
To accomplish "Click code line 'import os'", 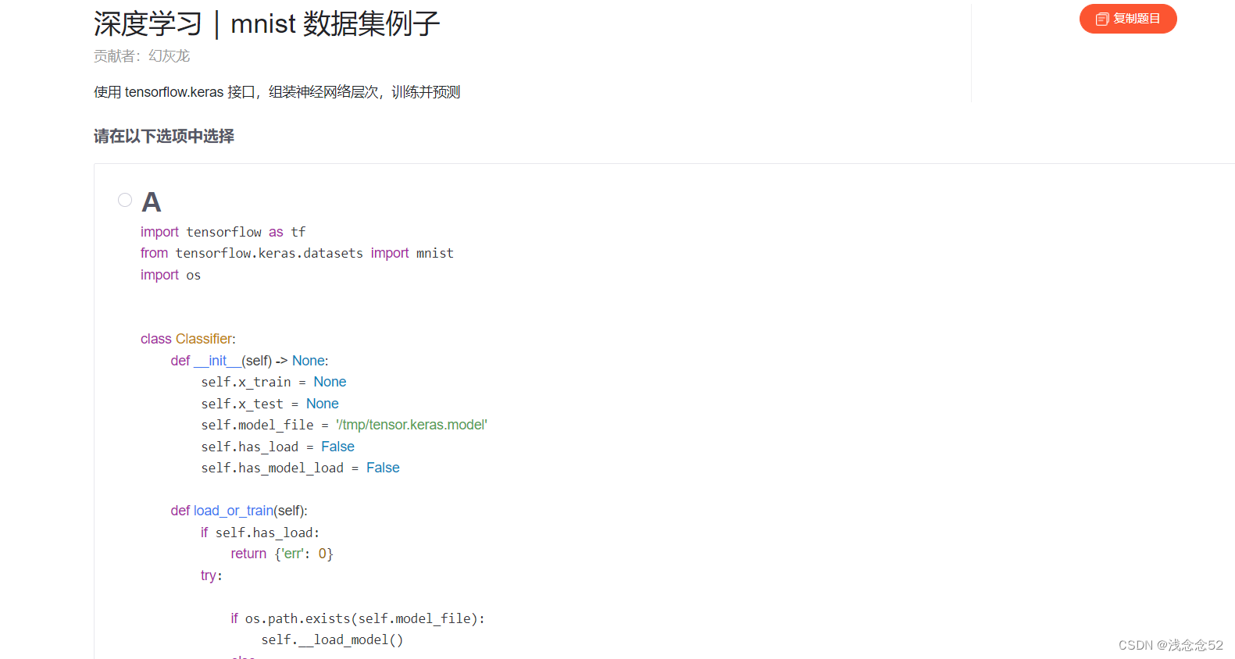I will point(170,275).
